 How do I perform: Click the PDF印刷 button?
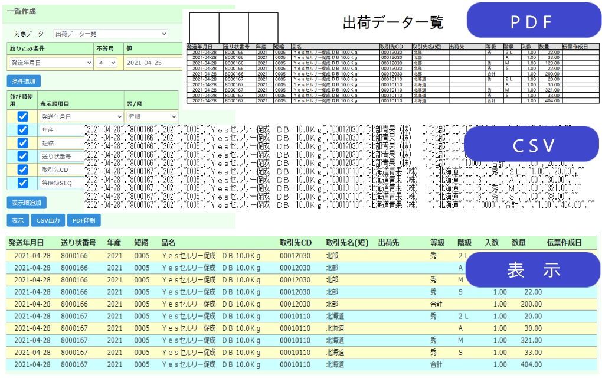[84, 220]
